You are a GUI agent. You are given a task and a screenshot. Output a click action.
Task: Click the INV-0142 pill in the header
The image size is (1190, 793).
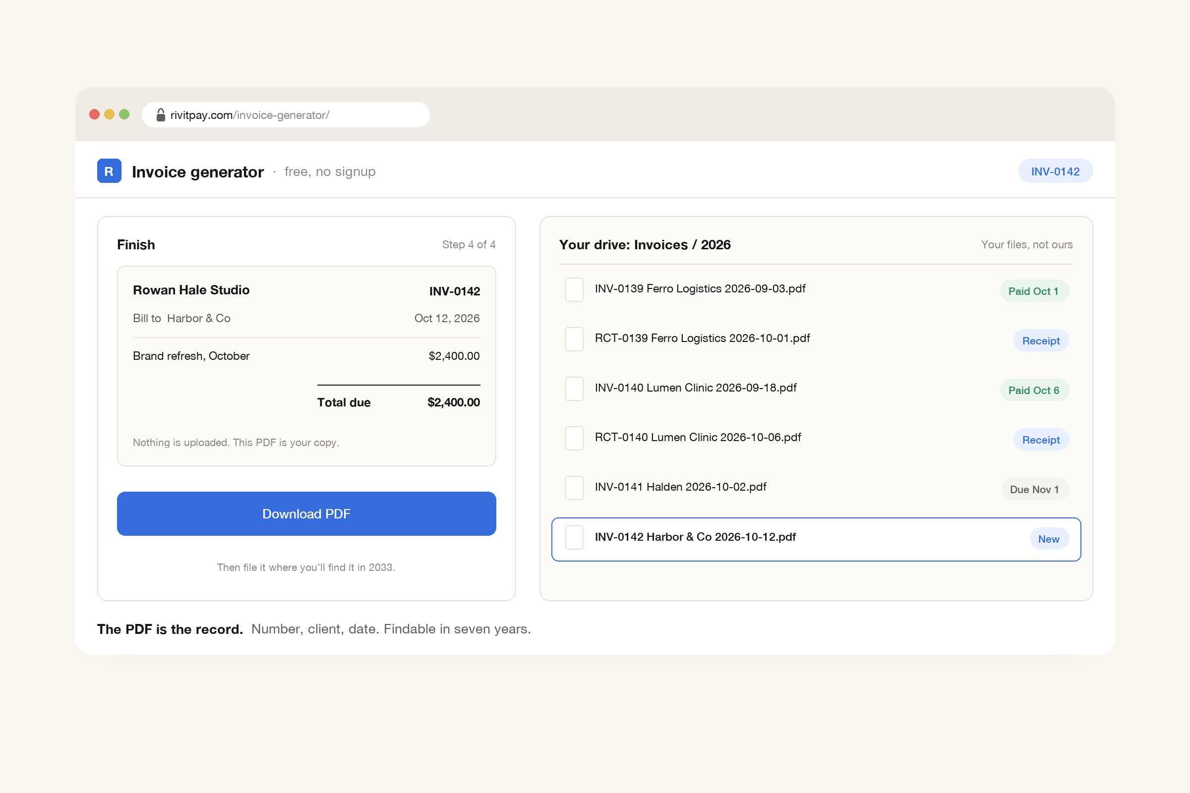1056,171
